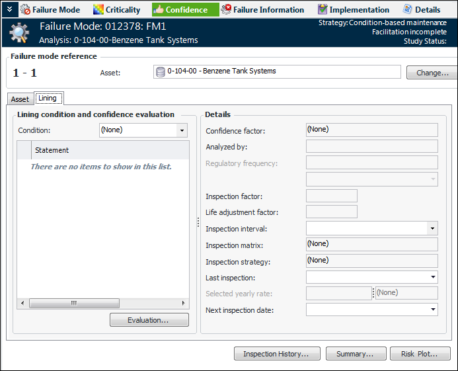The height and width of the screenshot is (371, 458).
Task: Click the Benzene Tank asset database icon
Action: click(x=161, y=72)
